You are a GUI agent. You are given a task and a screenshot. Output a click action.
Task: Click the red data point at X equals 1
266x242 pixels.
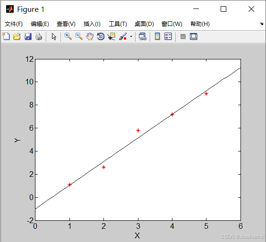(69, 184)
